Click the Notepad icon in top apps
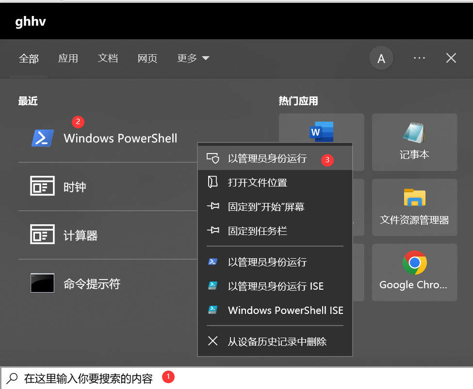Viewport: 473px width, 389px height. (414, 132)
